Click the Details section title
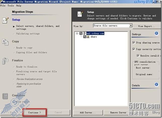162x118 pixels. pyautogui.click(x=136, y=86)
